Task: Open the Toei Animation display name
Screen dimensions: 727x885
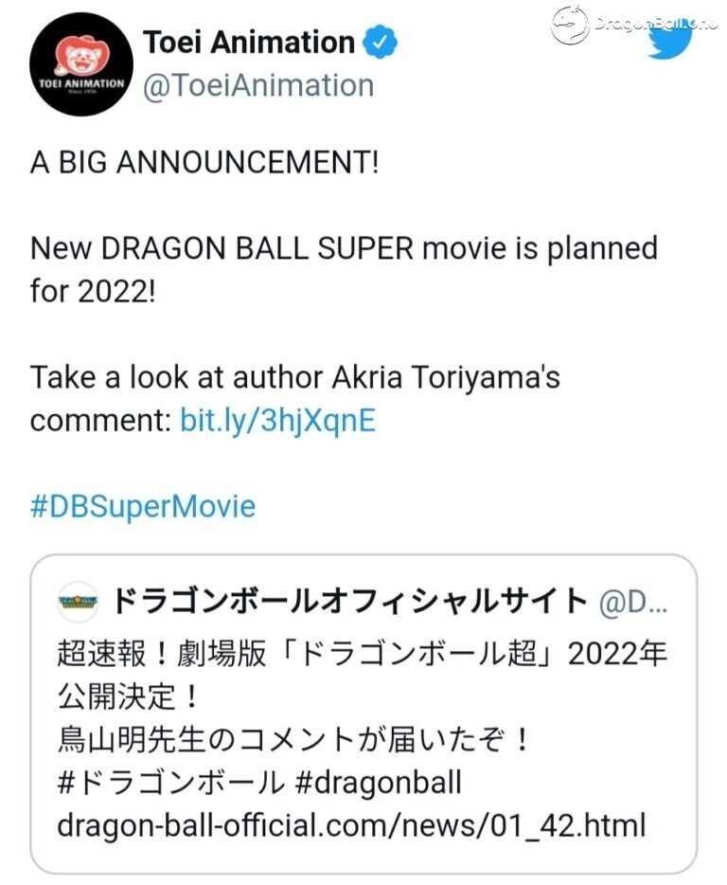Action: click(249, 43)
